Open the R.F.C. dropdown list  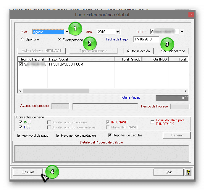tap(182, 32)
